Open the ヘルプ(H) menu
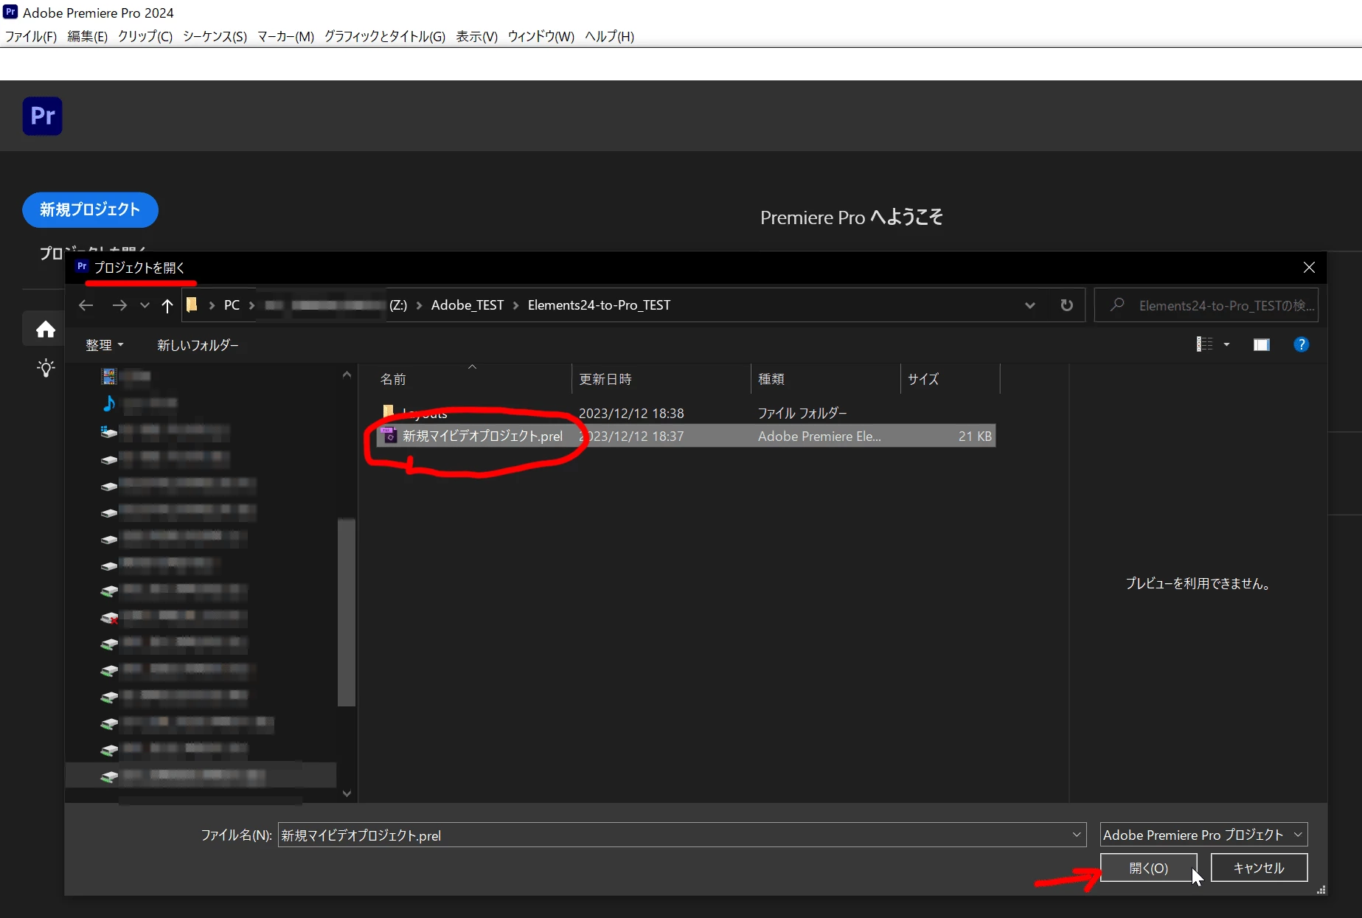This screenshot has height=918, width=1362. point(609,36)
